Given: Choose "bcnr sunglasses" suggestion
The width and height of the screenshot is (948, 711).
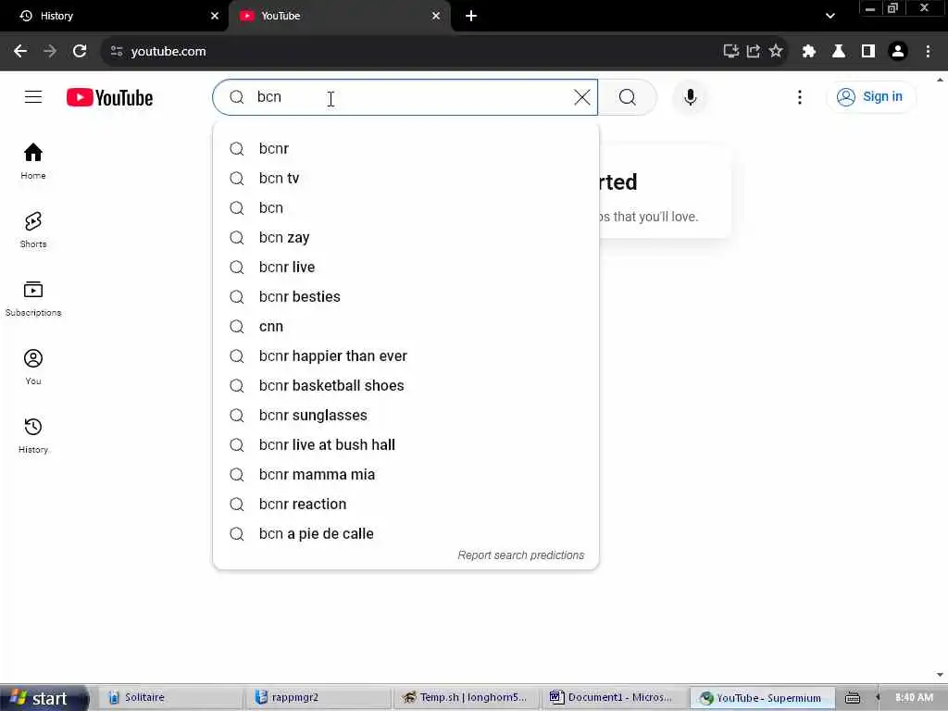Looking at the screenshot, I should pyautogui.click(x=405, y=415).
